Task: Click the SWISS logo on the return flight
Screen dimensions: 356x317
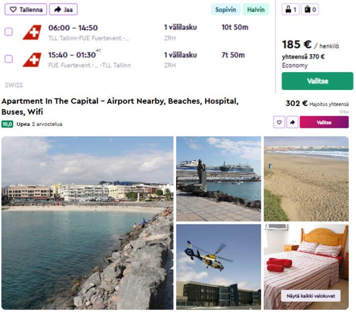Action: point(32,60)
